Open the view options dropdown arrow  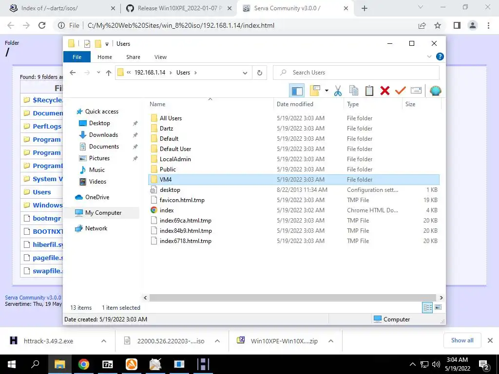click(326, 91)
